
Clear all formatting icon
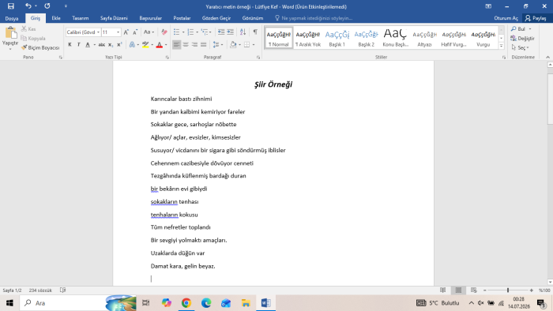(164, 32)
